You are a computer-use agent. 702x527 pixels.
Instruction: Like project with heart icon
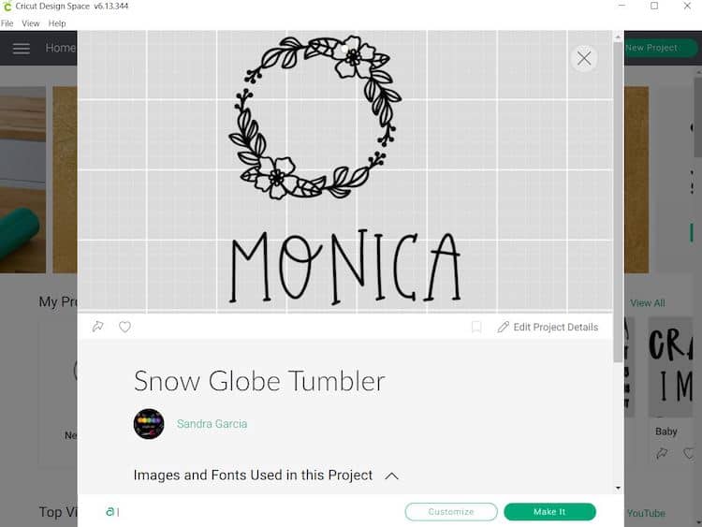(124, 327)
